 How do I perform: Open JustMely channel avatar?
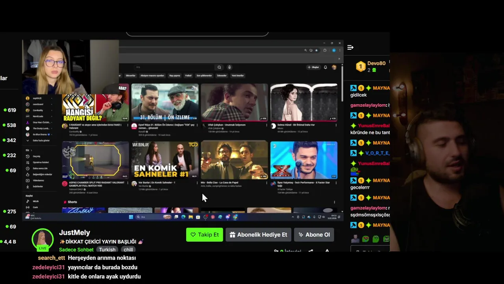[43, 239]
